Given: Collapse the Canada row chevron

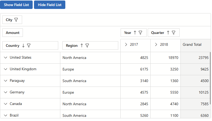Looking at the screenshot, I should coord(6,104).
